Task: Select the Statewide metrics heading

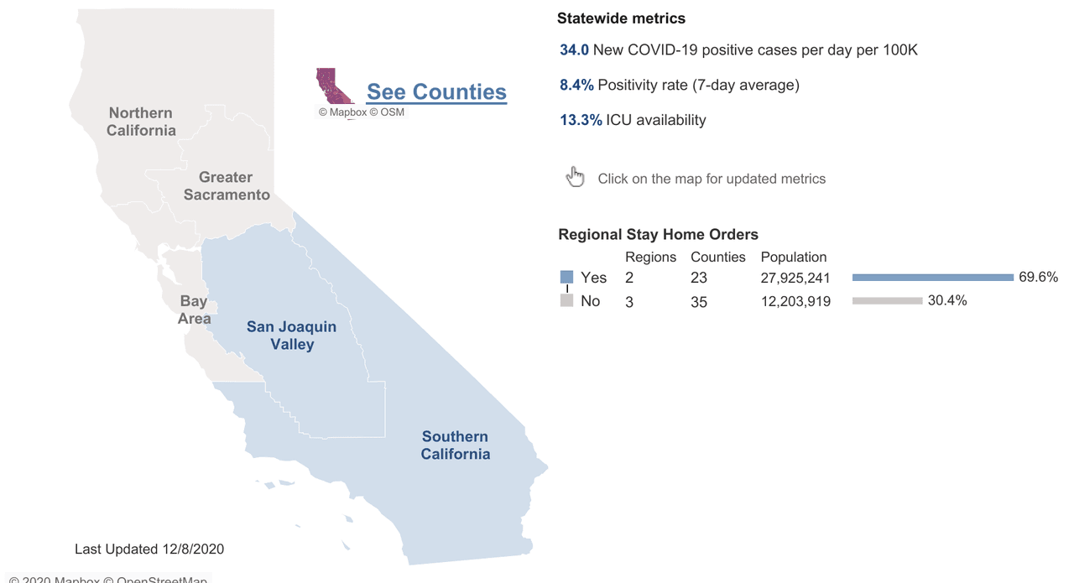Action: (621, 18)
